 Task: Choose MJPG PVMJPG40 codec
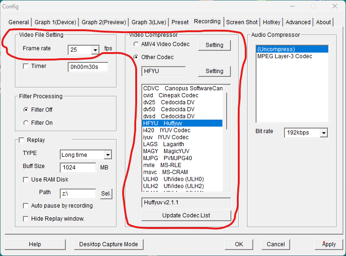182,158
